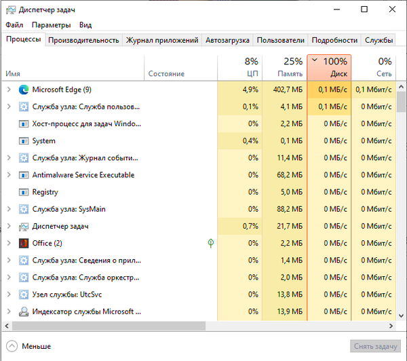Image resolution: width=407 pixels, height=361 pixels.
Task: Open the Файл menu
Action: pyautogui.click(x=14, y=25)
